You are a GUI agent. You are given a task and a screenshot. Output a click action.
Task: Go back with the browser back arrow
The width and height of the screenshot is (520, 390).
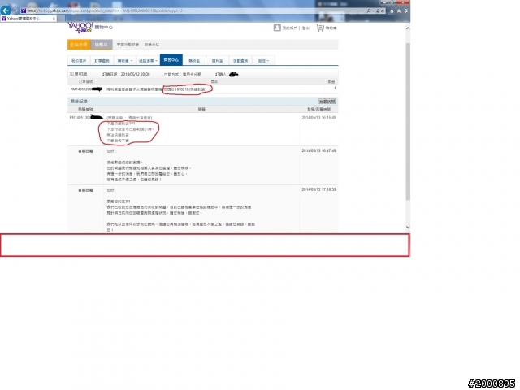point(6,11)
